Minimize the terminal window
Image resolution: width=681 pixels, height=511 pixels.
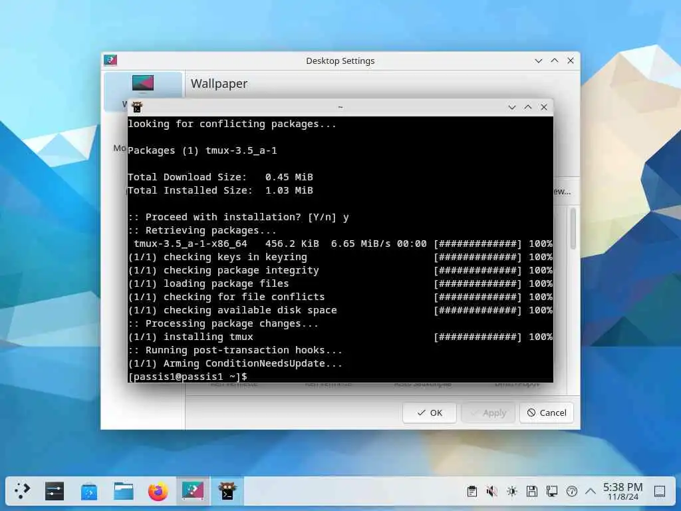coord(512,107)
